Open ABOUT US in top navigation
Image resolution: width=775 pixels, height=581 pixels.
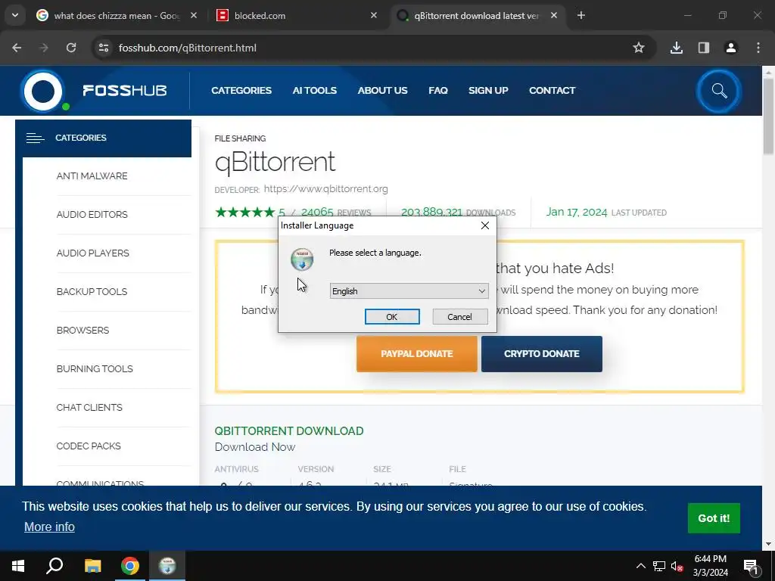pyautogui.click(x=382, y=91)
